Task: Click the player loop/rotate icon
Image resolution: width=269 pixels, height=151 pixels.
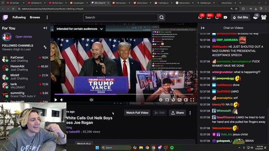Action: (173, 100)
